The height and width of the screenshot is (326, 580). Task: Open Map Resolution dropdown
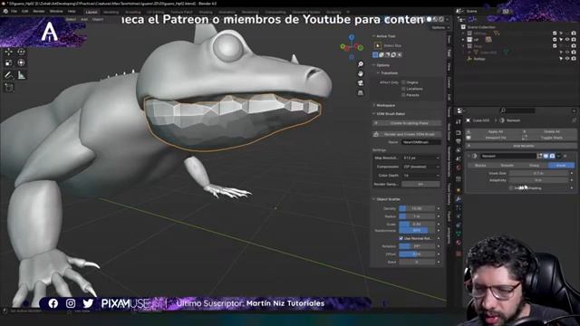pyautogui.click(x=420, y=158)
